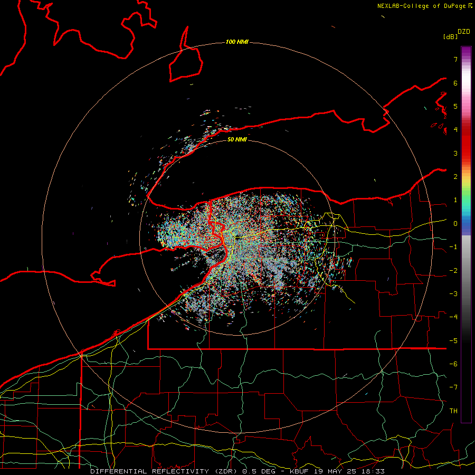Viewport: 475px width, 475px height.
Task: Click the 4 value on color scale
Action: pyautogui.click(x=455, y=130)
